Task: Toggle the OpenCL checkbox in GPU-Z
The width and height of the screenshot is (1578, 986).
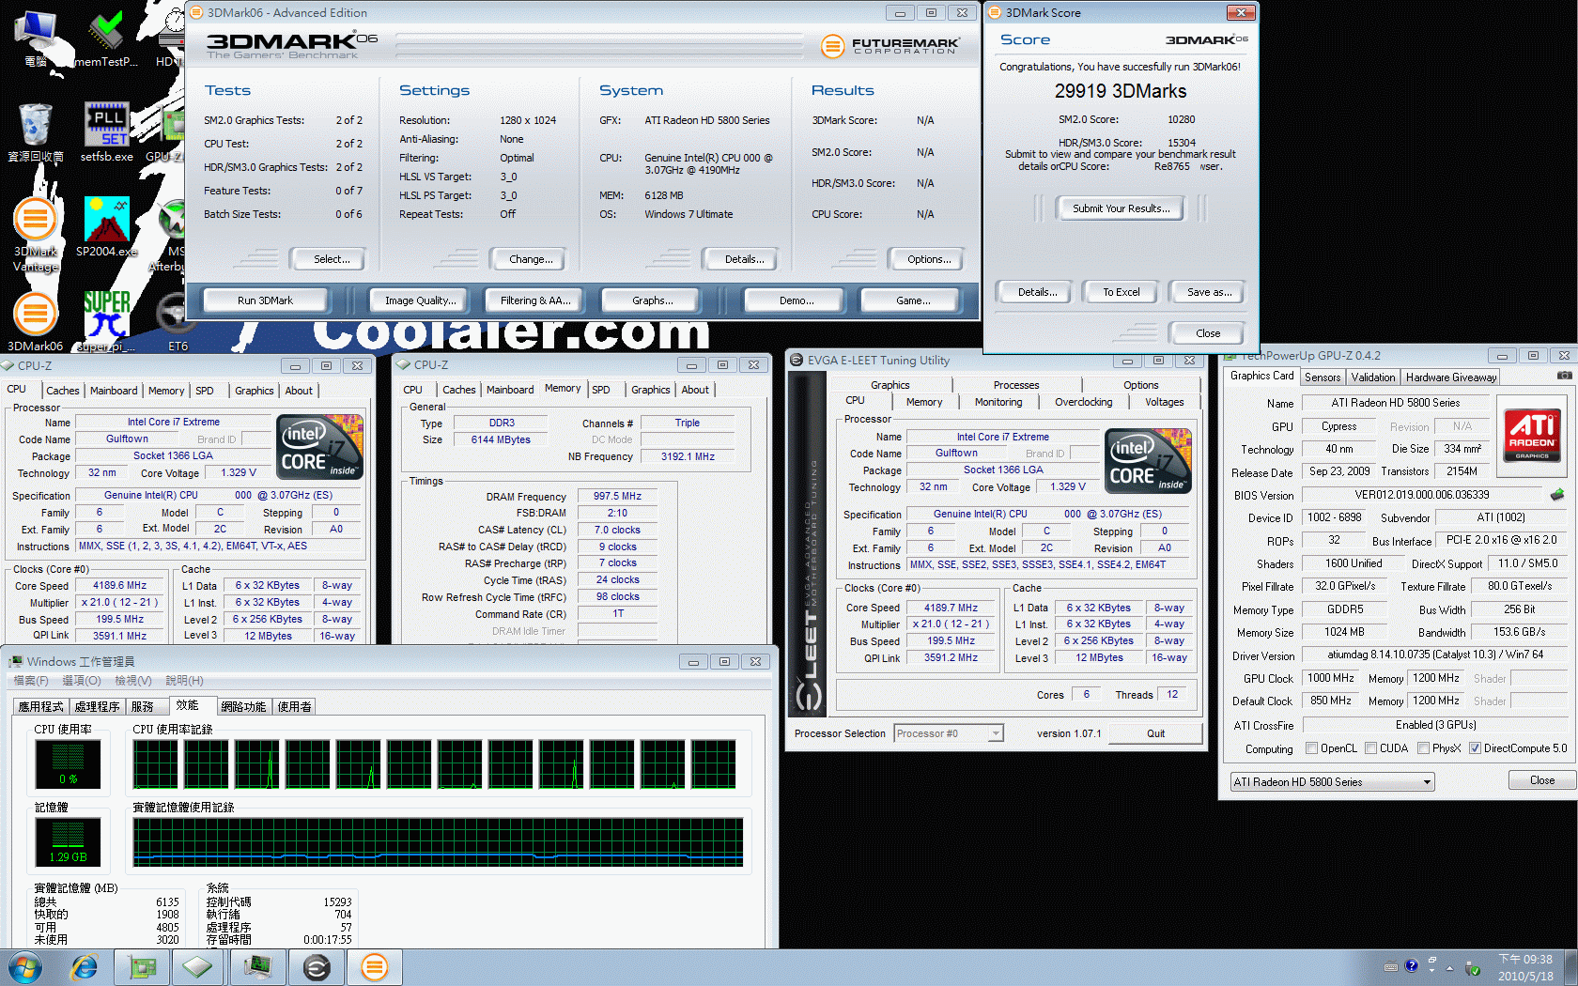Action: click(1312, 748)
